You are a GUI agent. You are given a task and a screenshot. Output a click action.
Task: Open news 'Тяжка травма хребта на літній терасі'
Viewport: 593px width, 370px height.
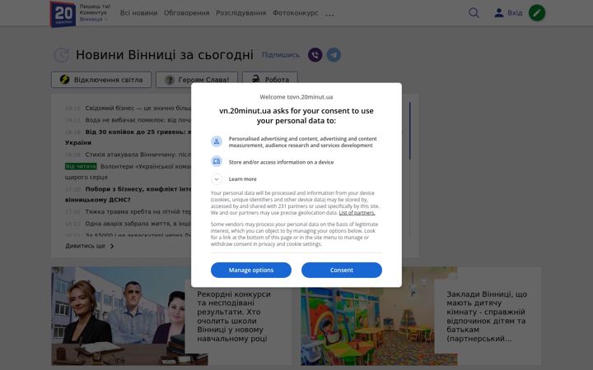tap(138, 212)
